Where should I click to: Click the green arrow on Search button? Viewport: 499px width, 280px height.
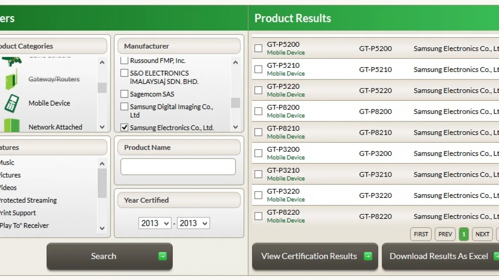coord(162,256)
